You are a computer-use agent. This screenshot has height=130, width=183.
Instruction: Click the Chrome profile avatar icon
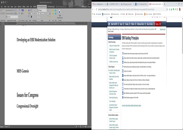point(180,9)
